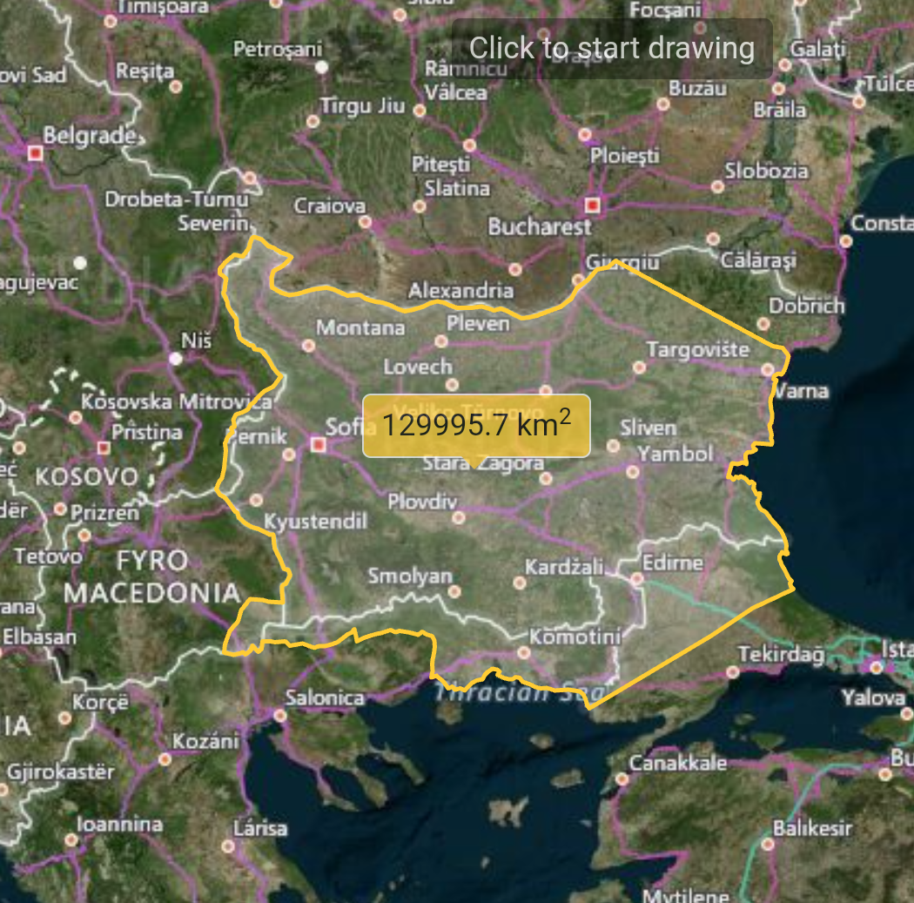Click the Edirne city dot marker

pos(636,578)
